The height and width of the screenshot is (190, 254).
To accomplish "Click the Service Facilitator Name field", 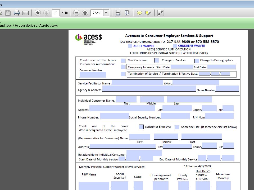I will click(x=137, y=82).
